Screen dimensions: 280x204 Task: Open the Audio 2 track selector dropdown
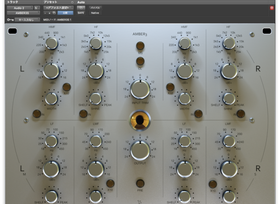(20, 8)
